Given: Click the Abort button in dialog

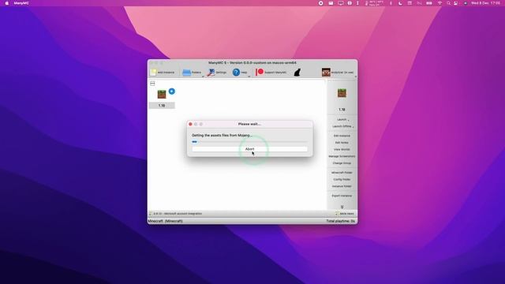Looking at the screenshot, I should [249, 149].
